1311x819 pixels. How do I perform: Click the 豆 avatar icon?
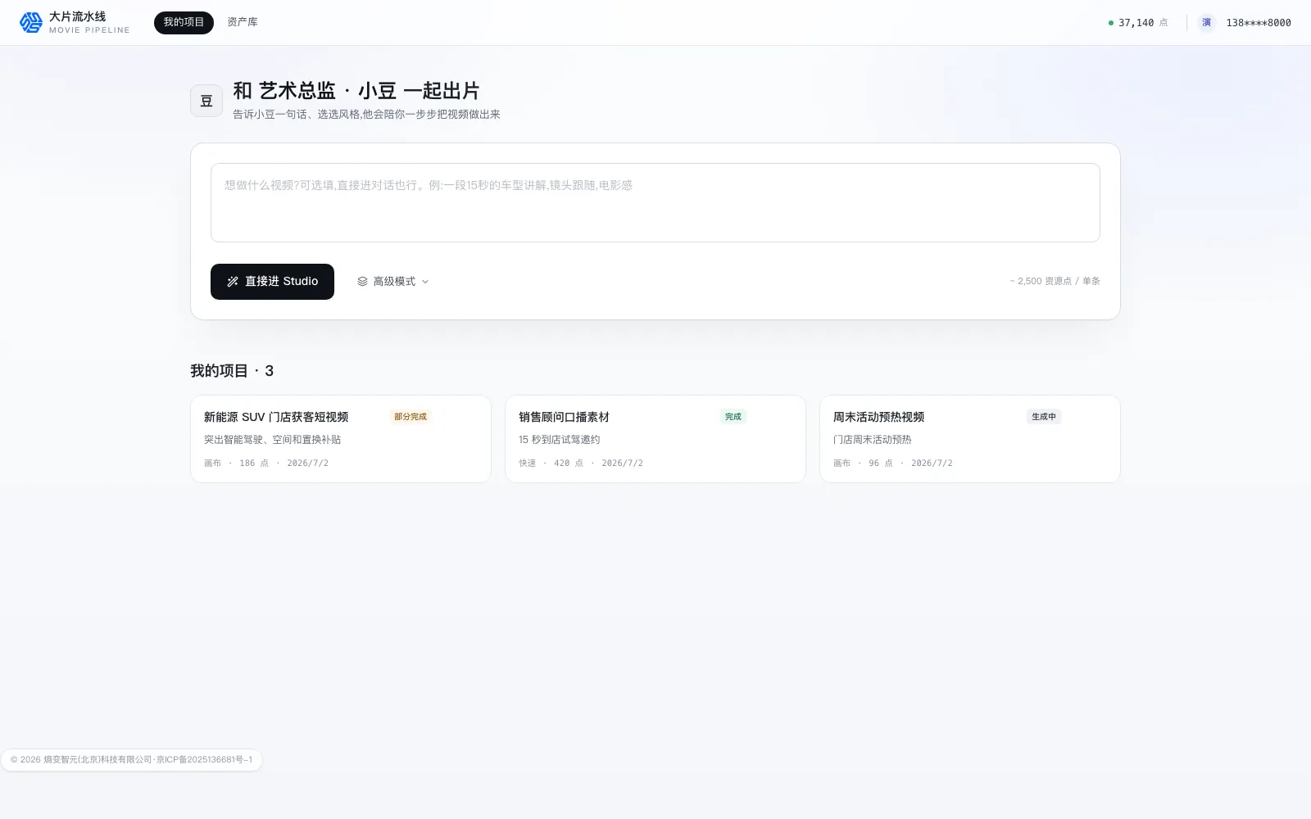[x=206, y=101]
